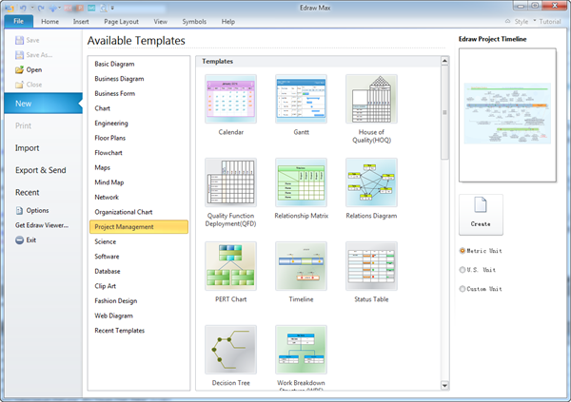Click the Relations Diagram template icon
The width and height of the screenshot is (571, 402).
[371, 182]
